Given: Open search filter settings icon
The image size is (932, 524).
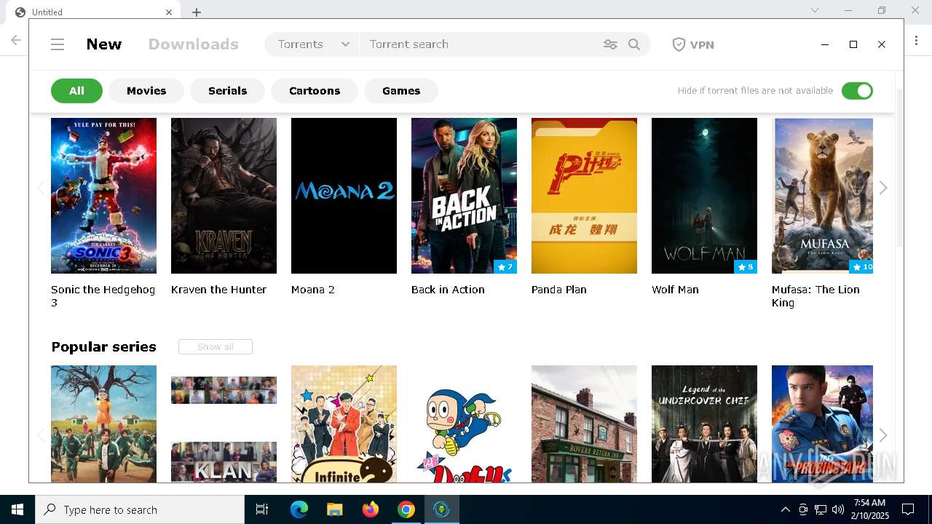Looking at the screenshot, I should (x=610, y=44).
